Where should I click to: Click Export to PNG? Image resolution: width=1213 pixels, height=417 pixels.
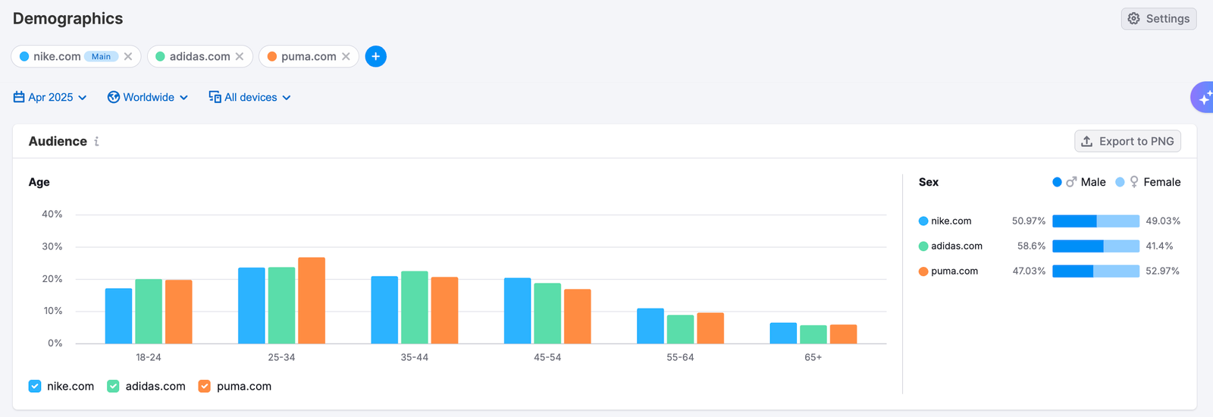pyautogui.click(x=1127, y=141)
